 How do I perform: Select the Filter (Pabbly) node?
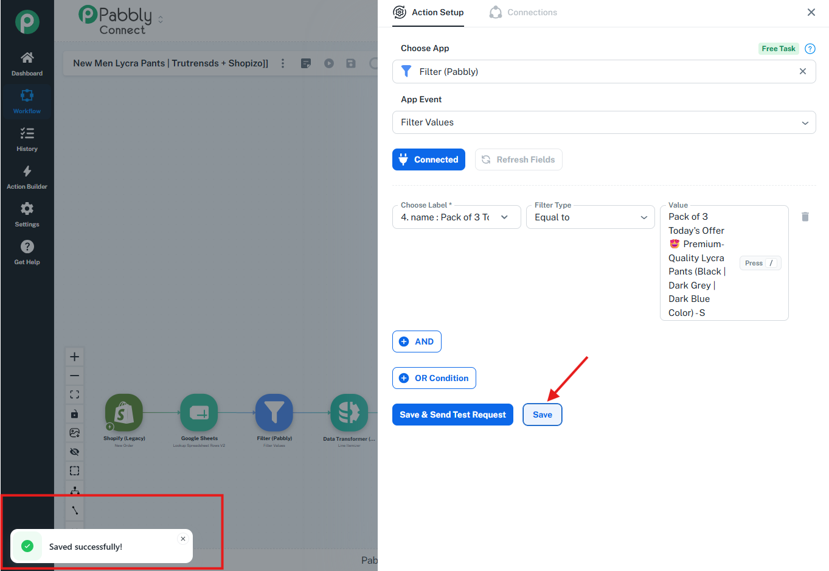[x=274, y=413]
